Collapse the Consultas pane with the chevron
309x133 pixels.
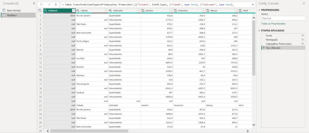coord(34,3)
